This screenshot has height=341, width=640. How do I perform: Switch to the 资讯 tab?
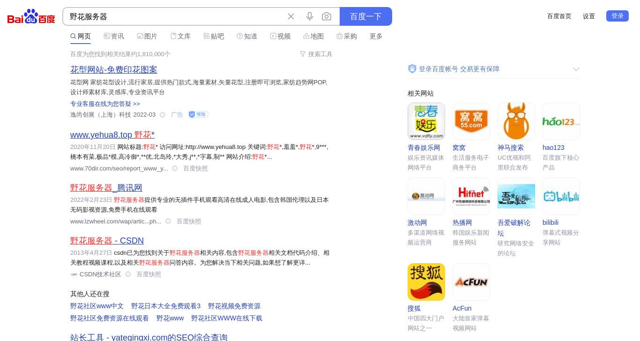[x=114, y=36]
